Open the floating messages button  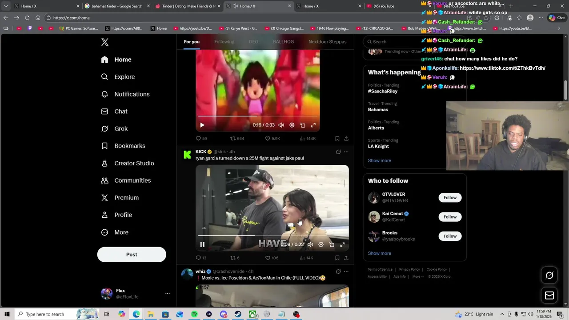click(x=549, y=296)
